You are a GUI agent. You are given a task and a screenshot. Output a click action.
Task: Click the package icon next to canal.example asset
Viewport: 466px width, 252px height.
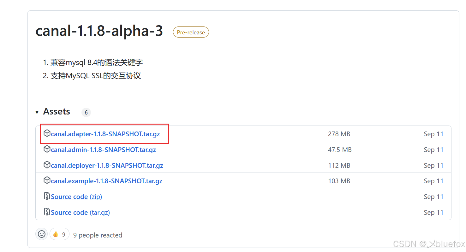pyautogui.click(x=47, y=181)
